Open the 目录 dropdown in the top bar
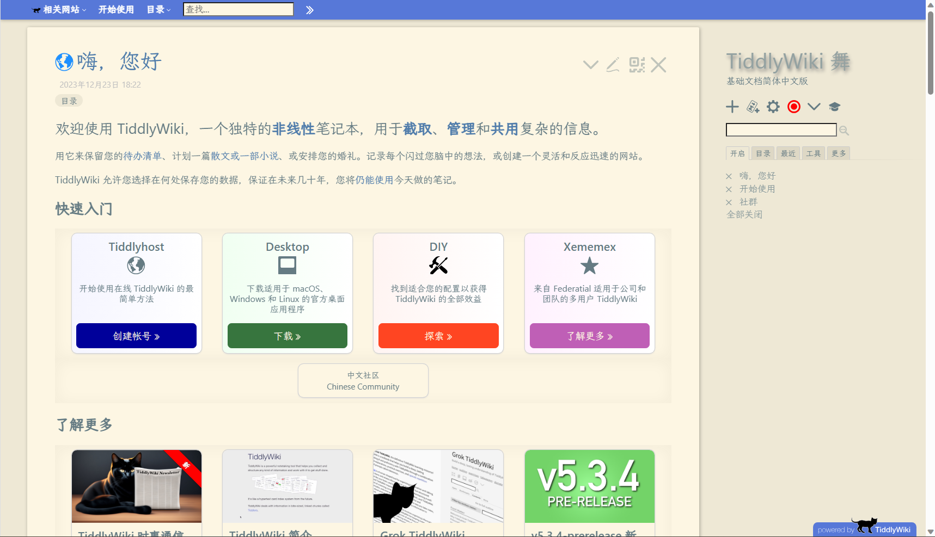This screenshot has height=537, width=935. click(x=158, y=10)
